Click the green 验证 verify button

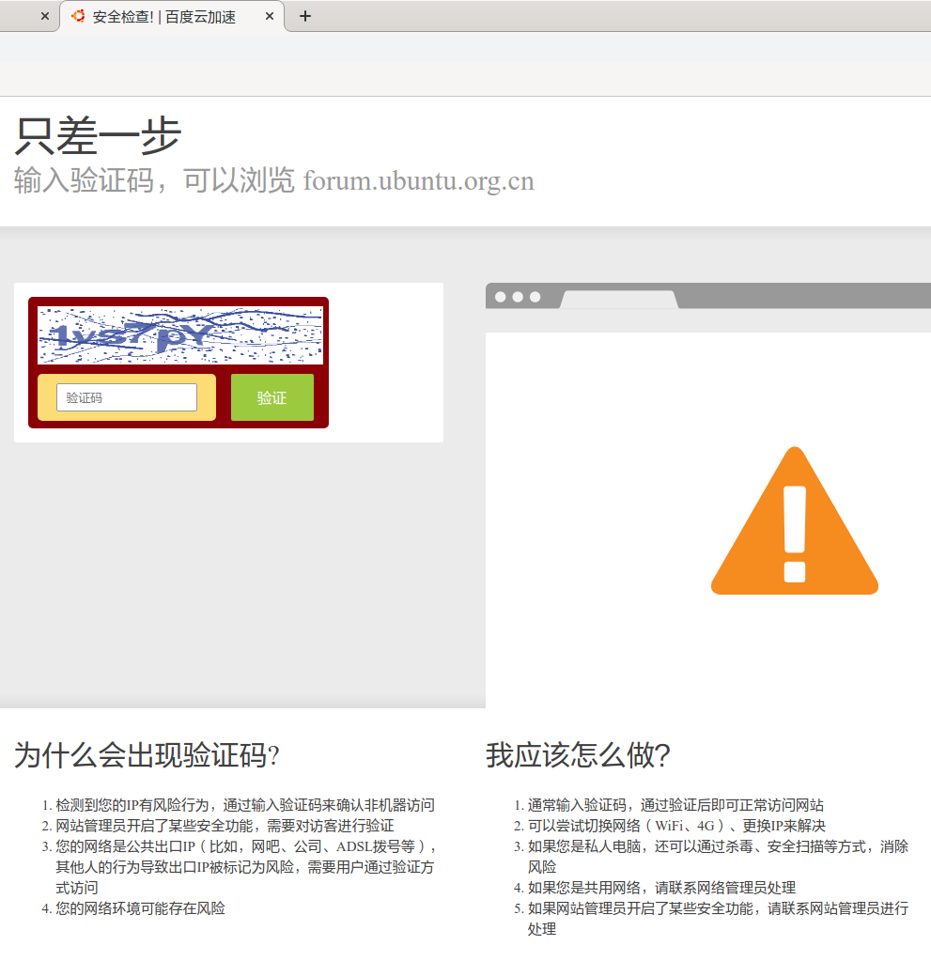(272, 397)
